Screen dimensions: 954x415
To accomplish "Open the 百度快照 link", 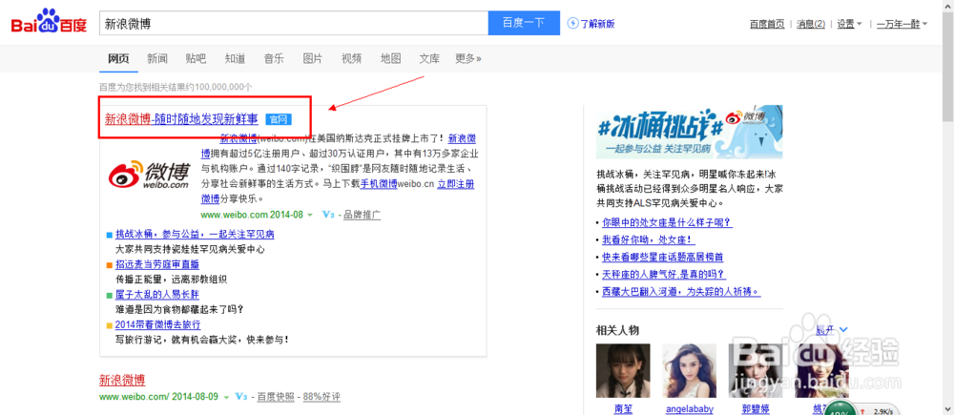I will coord(276,397).
